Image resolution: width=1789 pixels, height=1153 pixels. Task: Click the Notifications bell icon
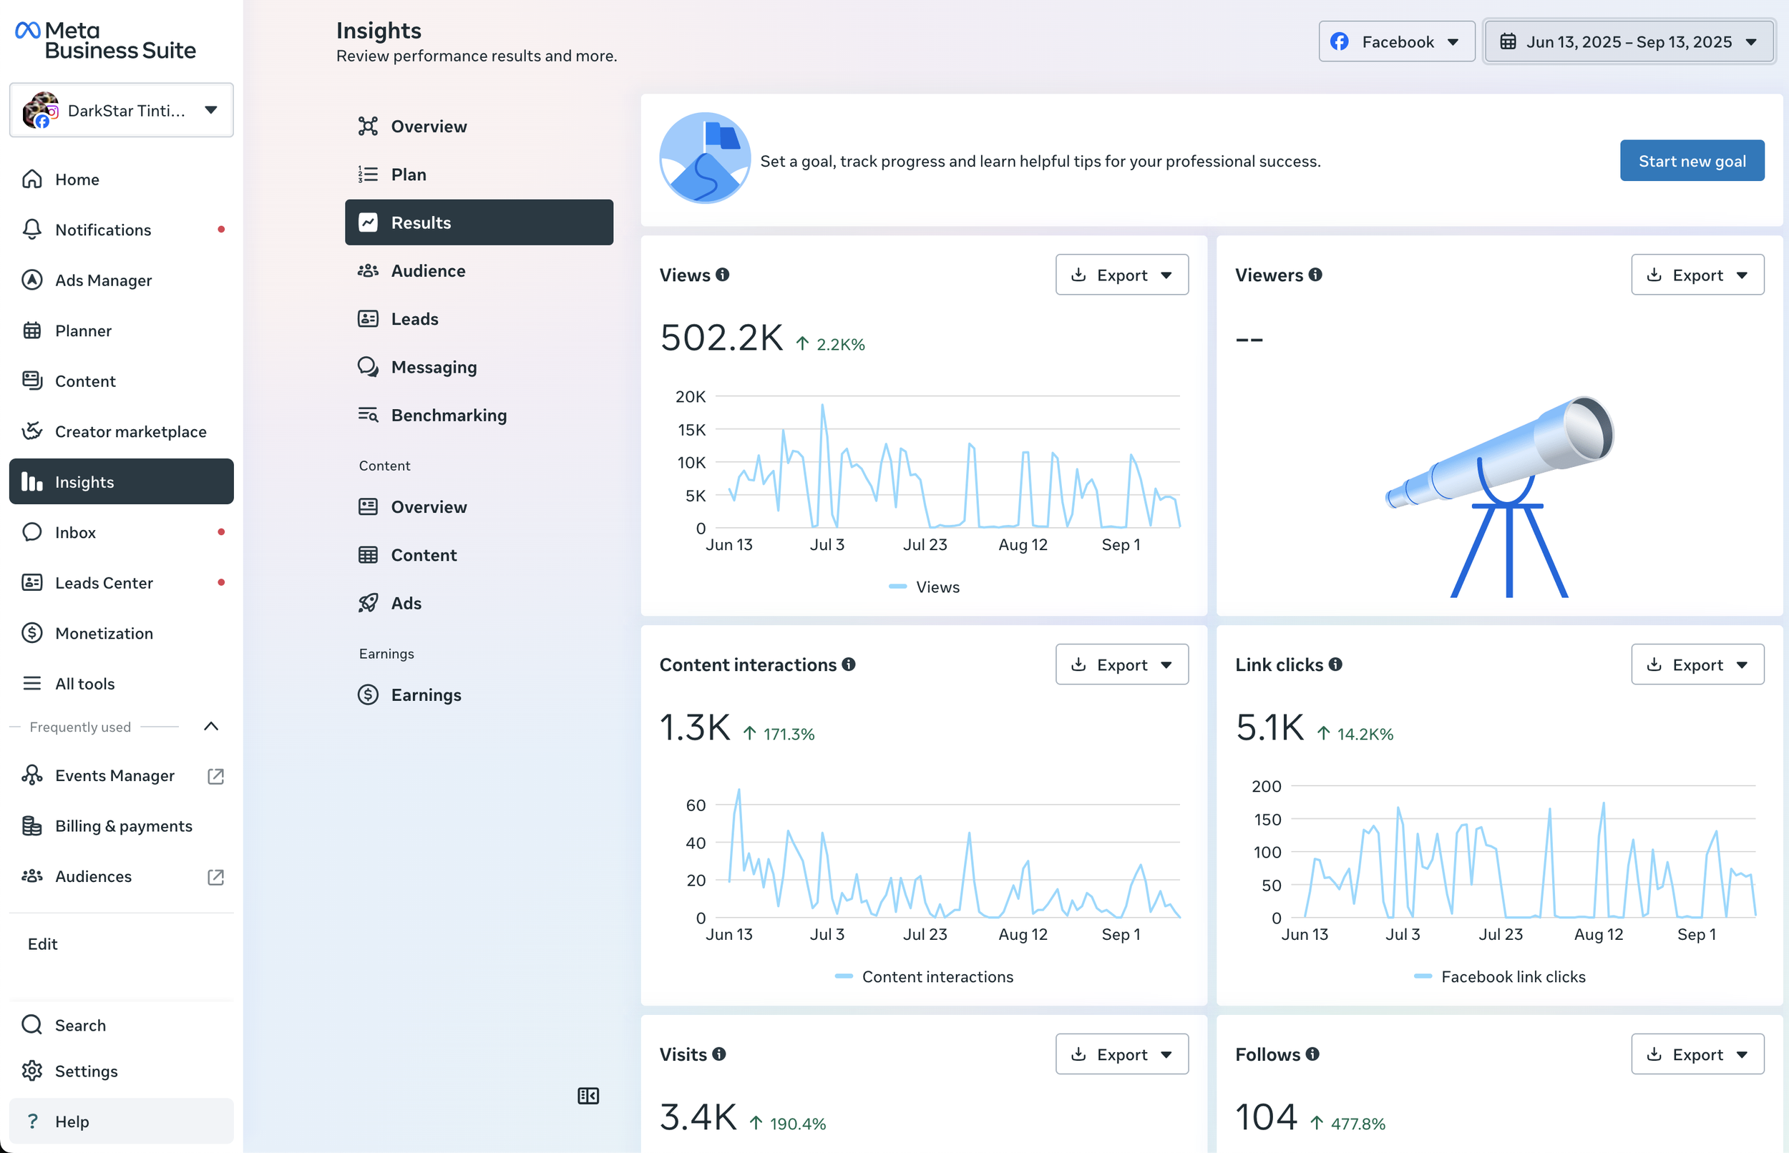coord(31,229)
